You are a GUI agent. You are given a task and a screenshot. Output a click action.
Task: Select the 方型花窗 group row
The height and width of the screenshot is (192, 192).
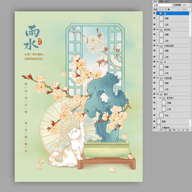pos(172,78)
